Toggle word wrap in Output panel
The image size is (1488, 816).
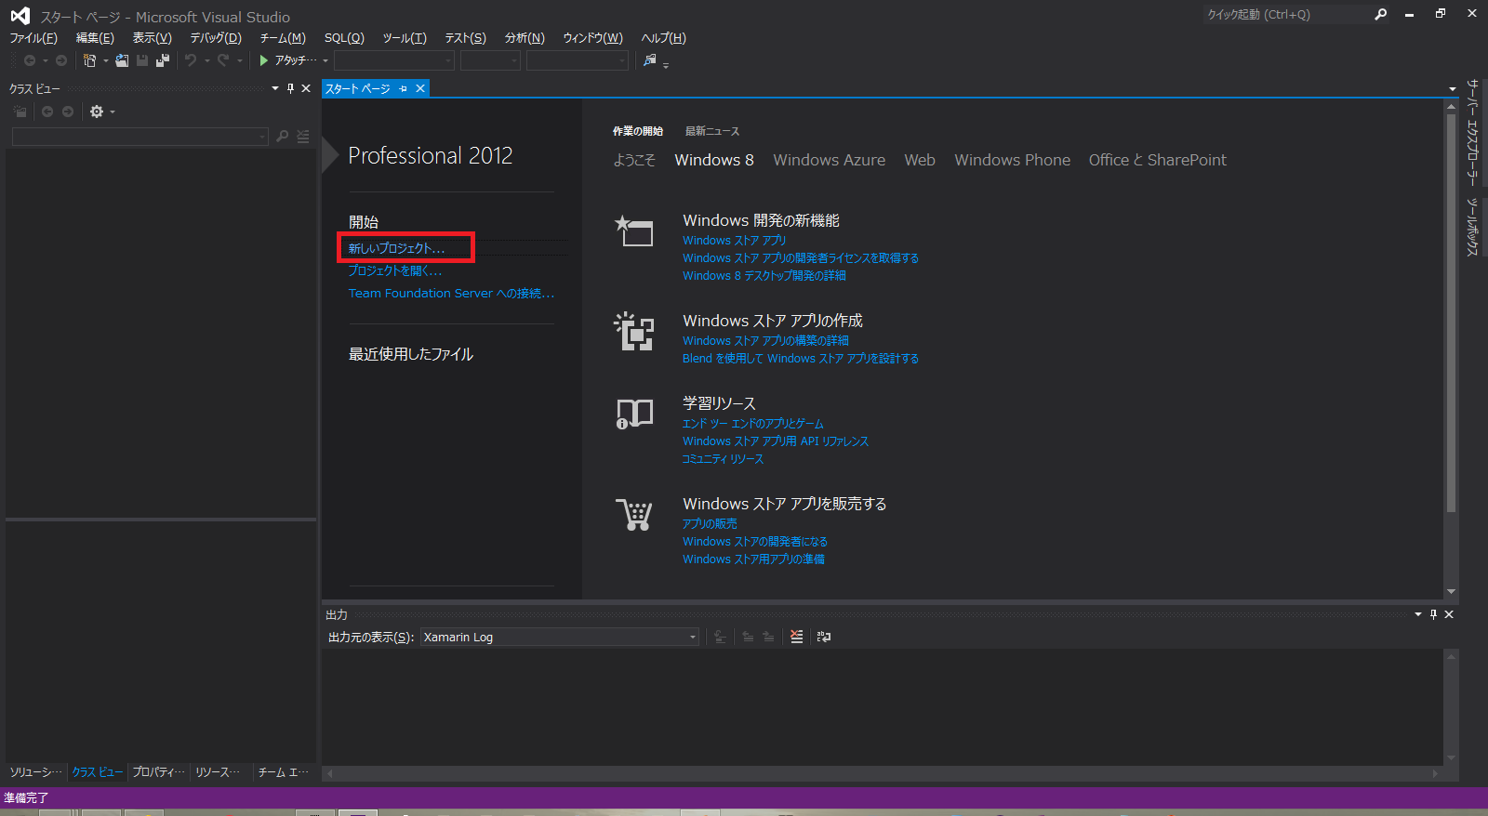pyautogui.click(x=823, y=637)
